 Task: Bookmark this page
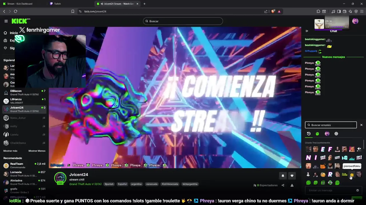[x=73, y=11]
